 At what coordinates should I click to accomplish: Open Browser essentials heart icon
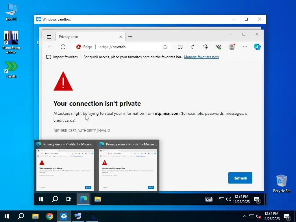click(219, 47)
